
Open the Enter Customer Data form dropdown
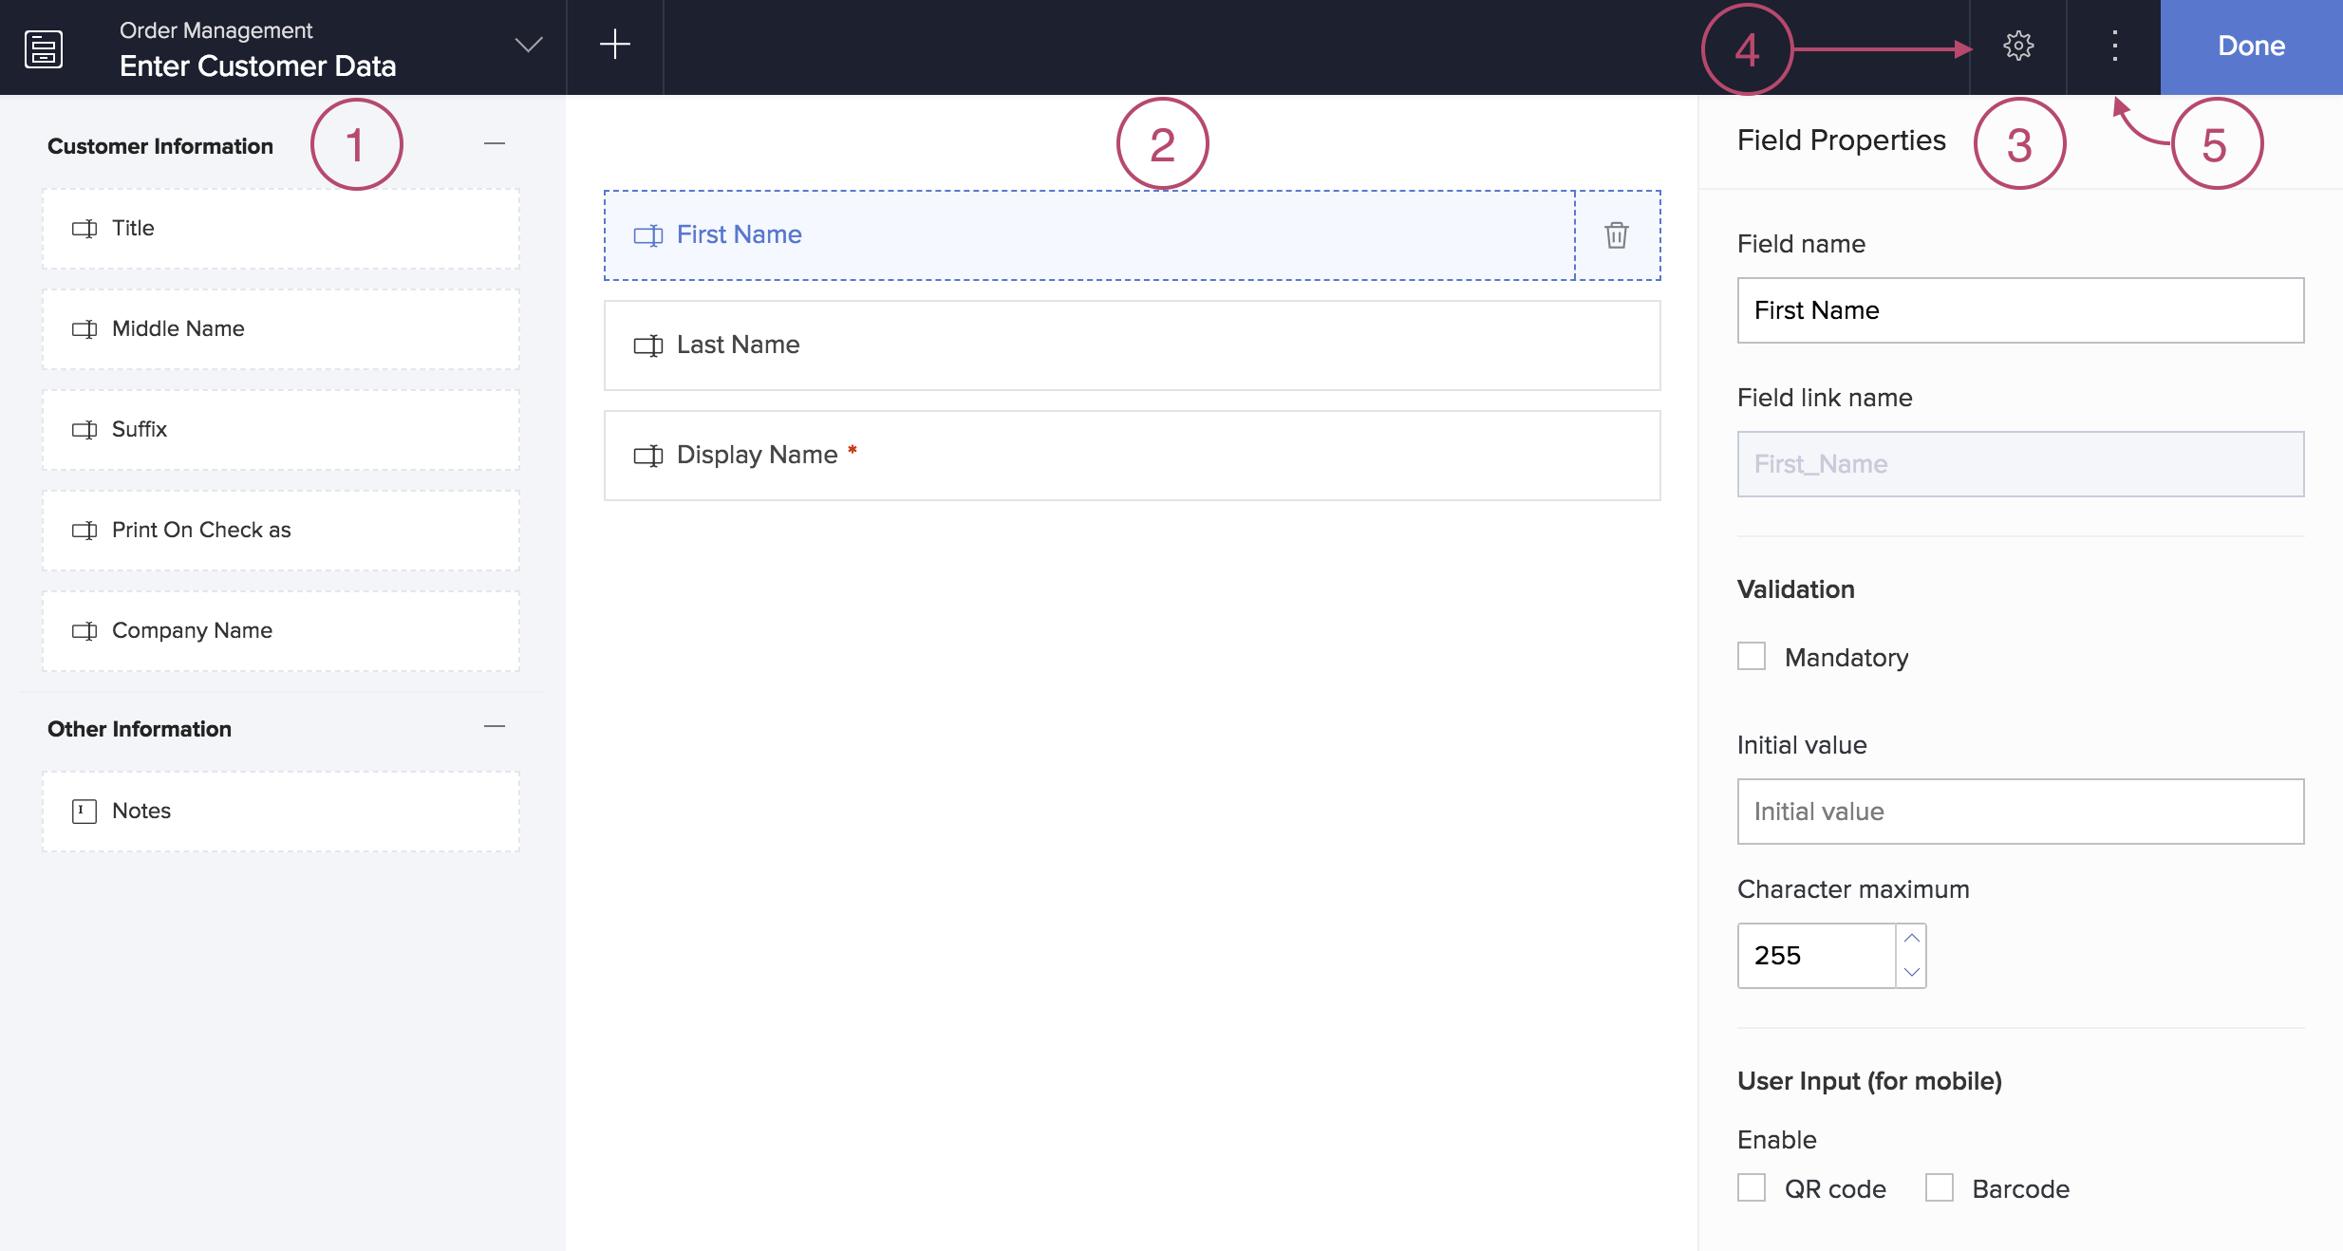[x=528, y=46]
